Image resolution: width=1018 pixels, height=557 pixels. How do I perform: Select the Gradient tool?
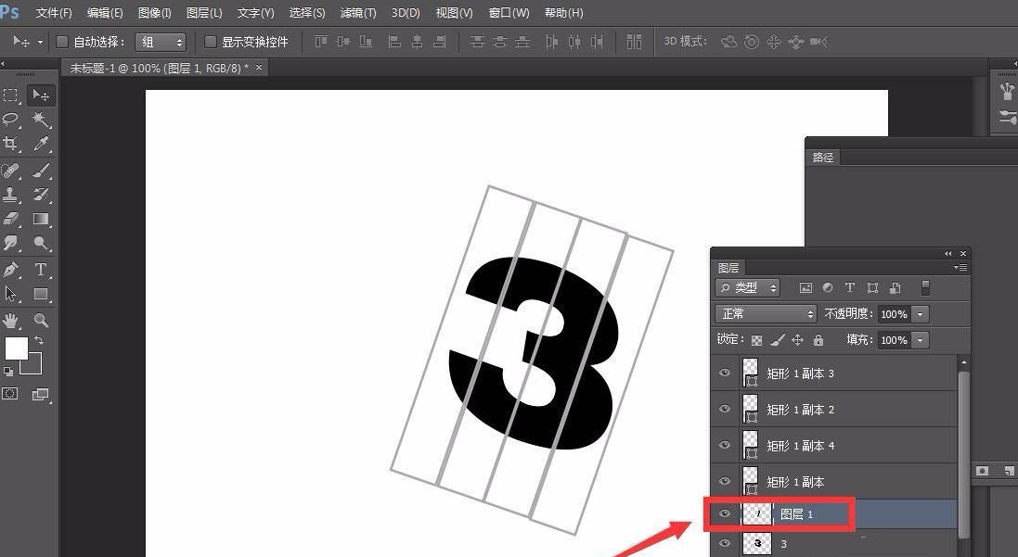[x=40, y=219]
